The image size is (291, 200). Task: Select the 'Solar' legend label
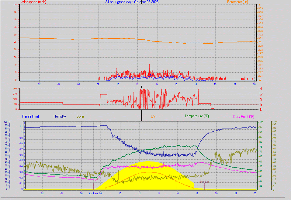coord(80,116)
